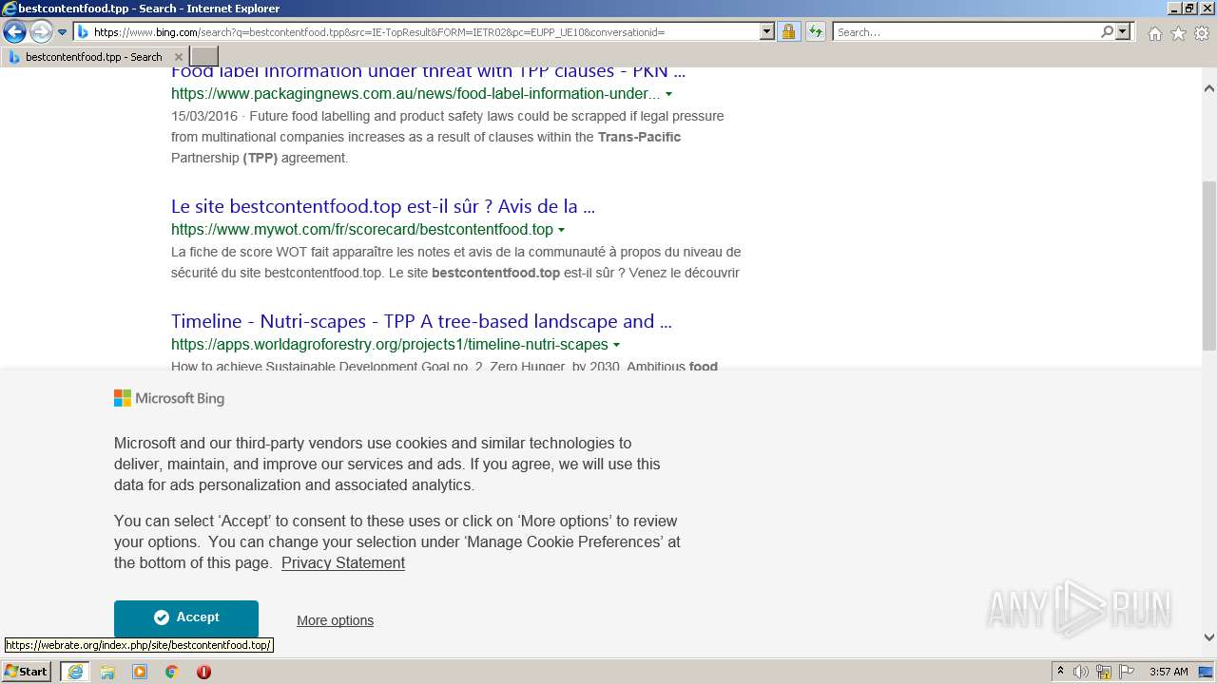Accept the Bing cookie consent
The image size is (1217, 684).
click(x=186, y=617)
